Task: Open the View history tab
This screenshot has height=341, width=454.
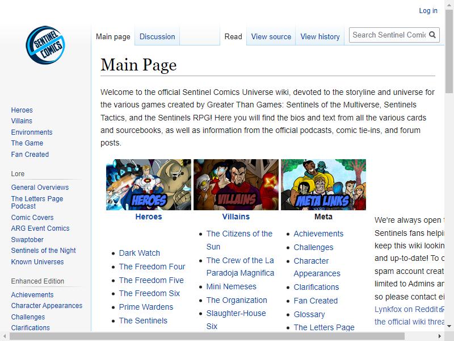Action: click(320, 37)
